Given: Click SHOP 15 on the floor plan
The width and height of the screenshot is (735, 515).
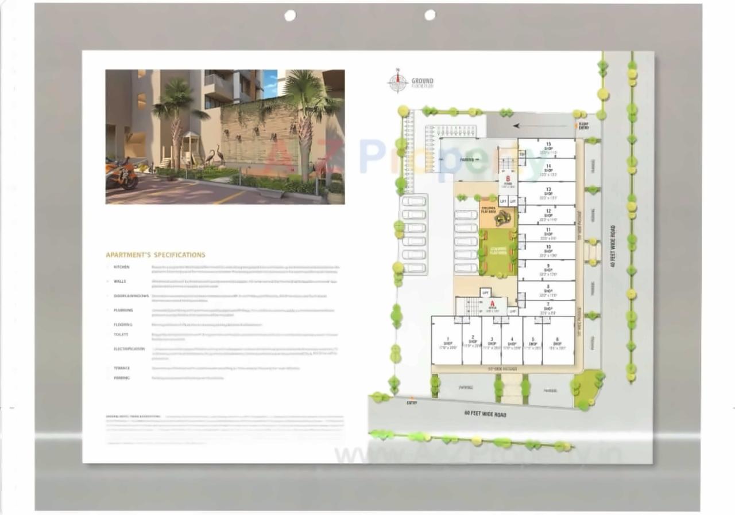Looking at the screenshot, I should click(x=548, y=147).
